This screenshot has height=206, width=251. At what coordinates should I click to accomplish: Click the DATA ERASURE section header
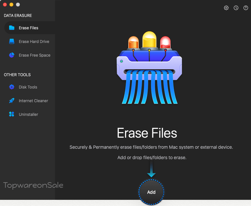coord(18,16)
